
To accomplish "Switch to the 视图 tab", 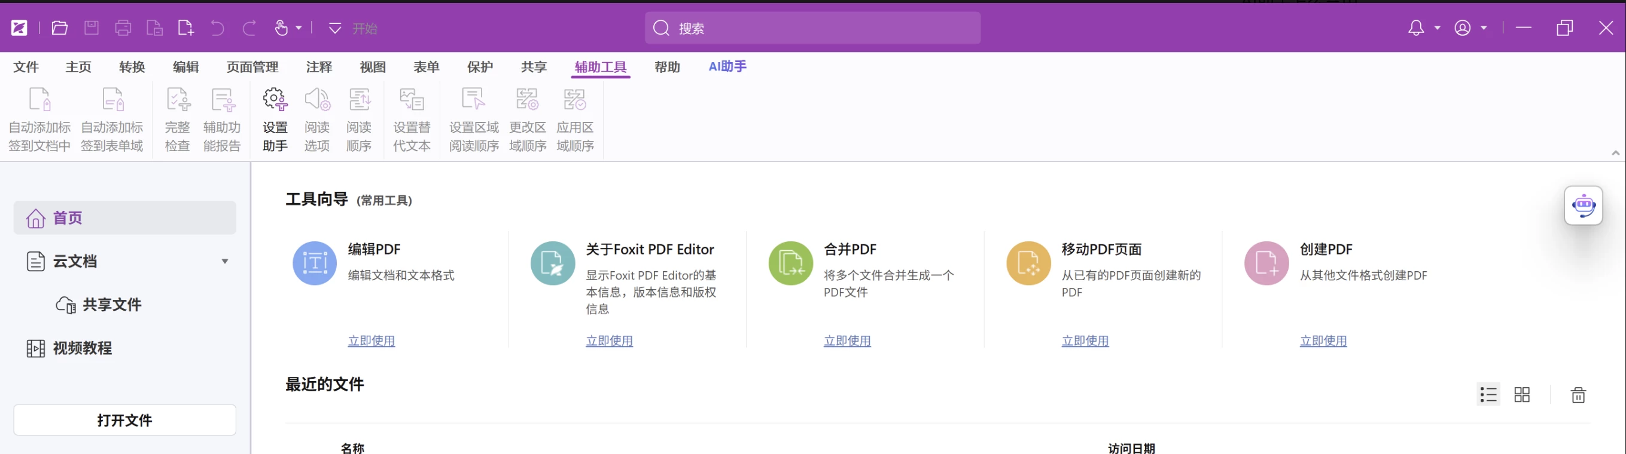I will pos(373,67).
